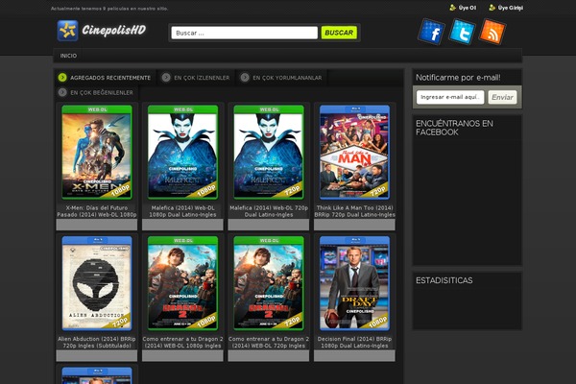This screenshot has width=576, height=384.
Task: Click Alien Abduction BRRip 720p title
Action: tap(97, 342)
